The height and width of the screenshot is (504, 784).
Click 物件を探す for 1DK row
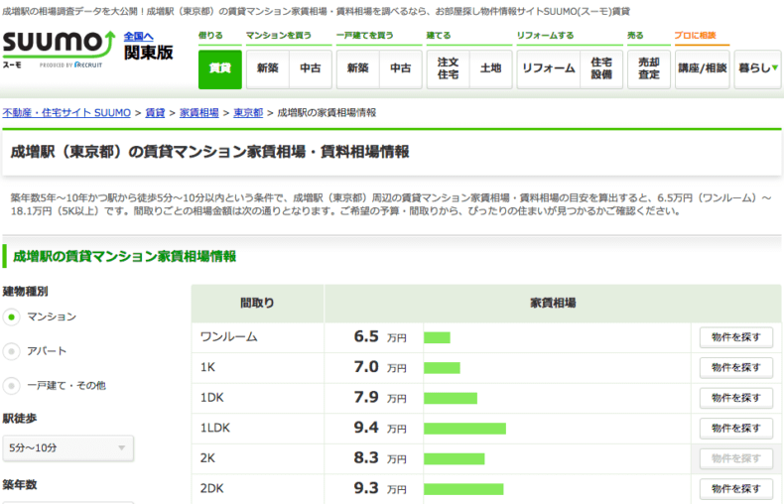tap(736, 398)
